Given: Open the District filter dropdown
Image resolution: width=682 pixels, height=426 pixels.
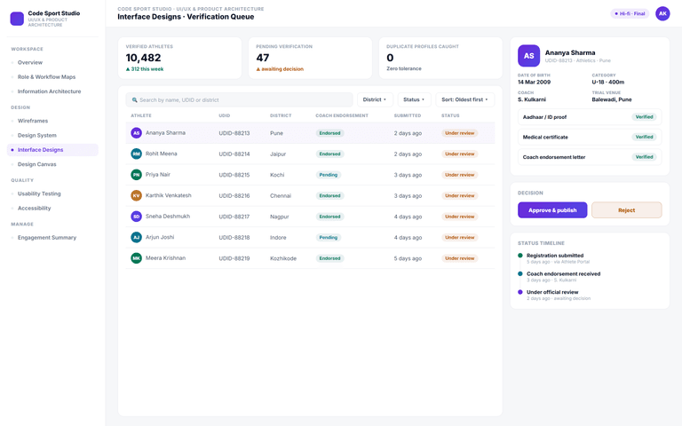Looking at the screenshot, I should [x=375, y=99].
